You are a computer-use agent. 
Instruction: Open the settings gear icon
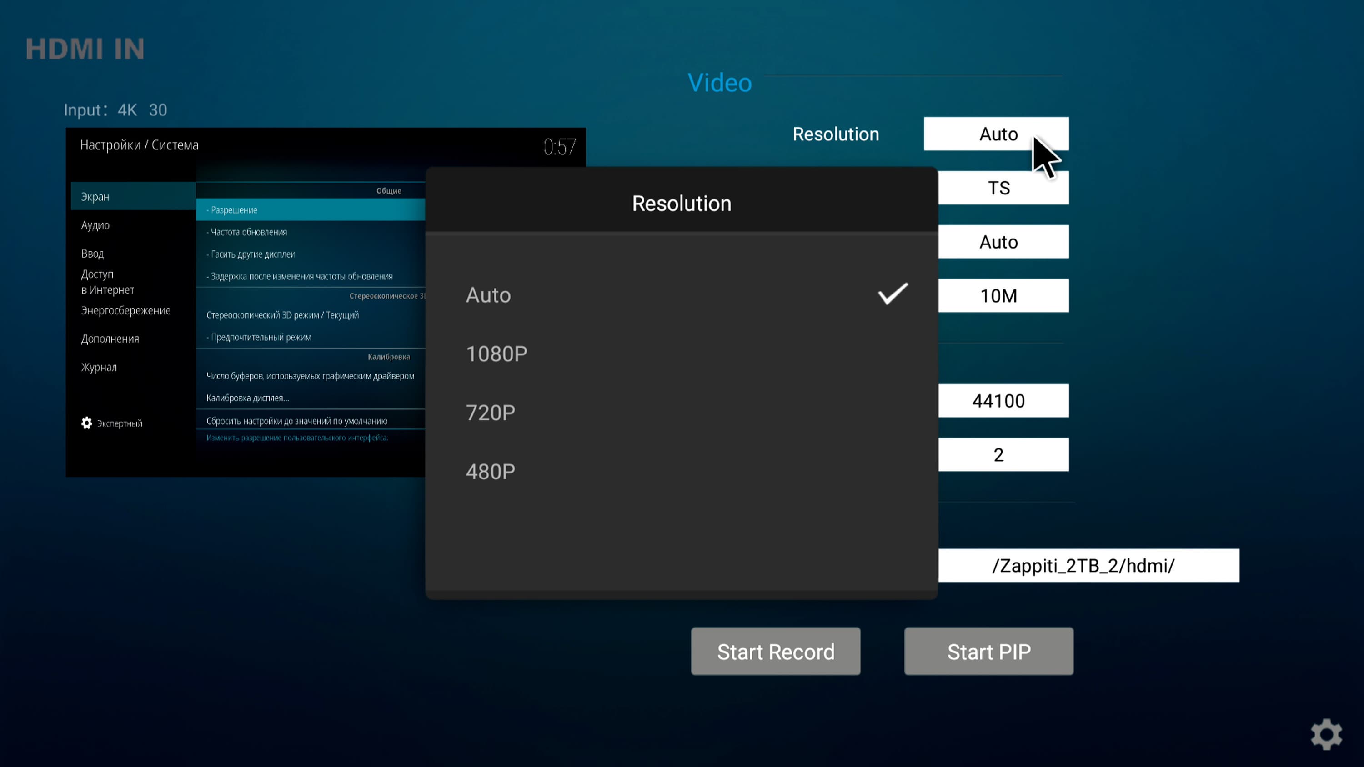(x=1326, y=734)
